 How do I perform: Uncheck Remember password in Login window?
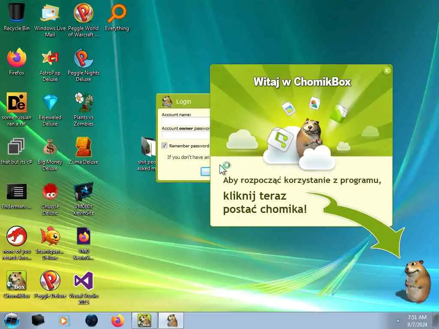tap(164, 146)
